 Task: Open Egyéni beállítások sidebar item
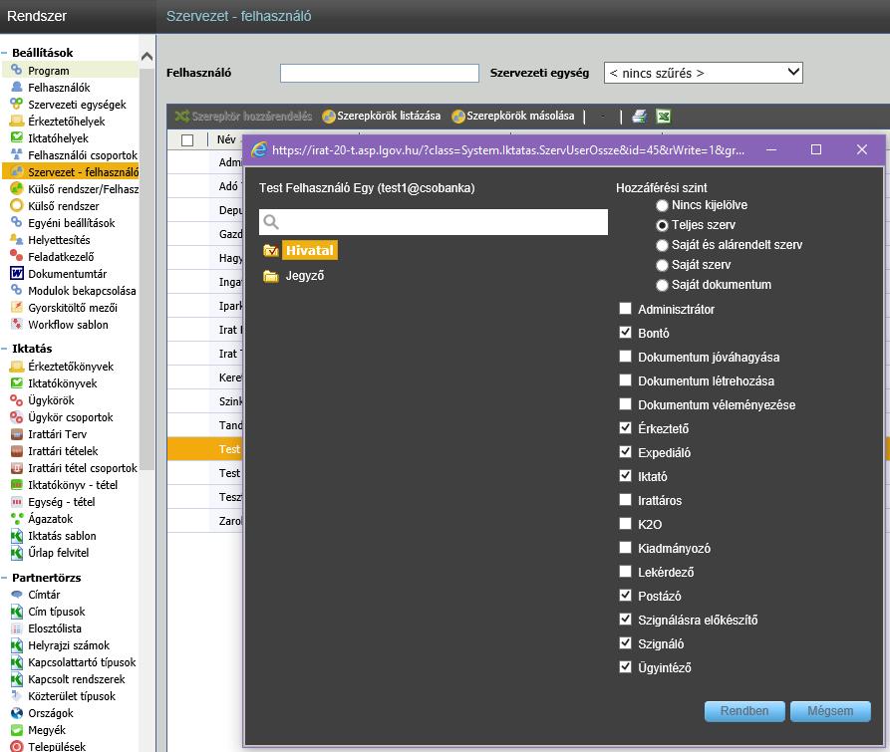click(71, 223)
